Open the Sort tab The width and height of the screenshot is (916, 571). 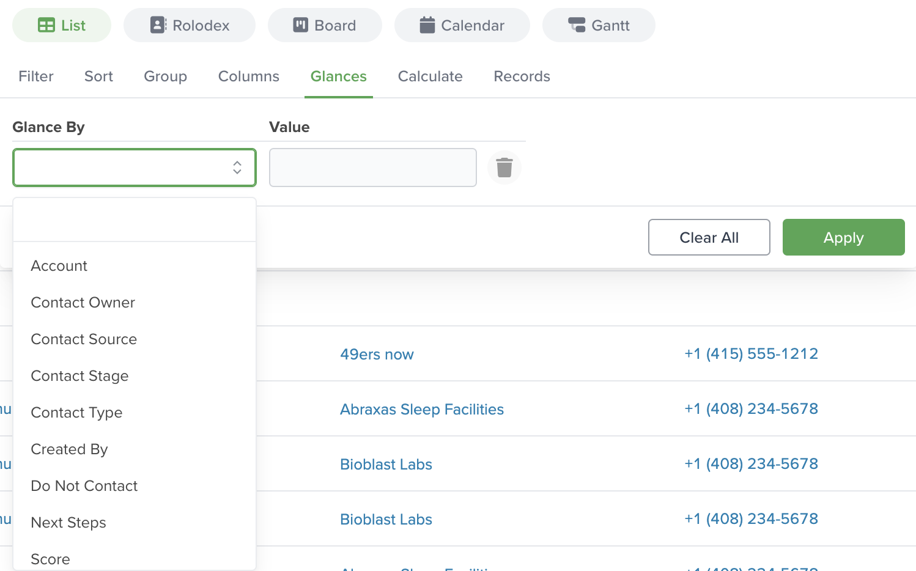pos(98,76)
